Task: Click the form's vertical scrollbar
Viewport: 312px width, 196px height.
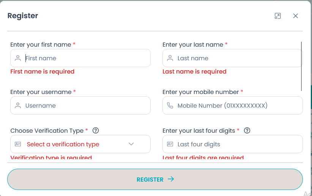Action: (x=301, y=66)
